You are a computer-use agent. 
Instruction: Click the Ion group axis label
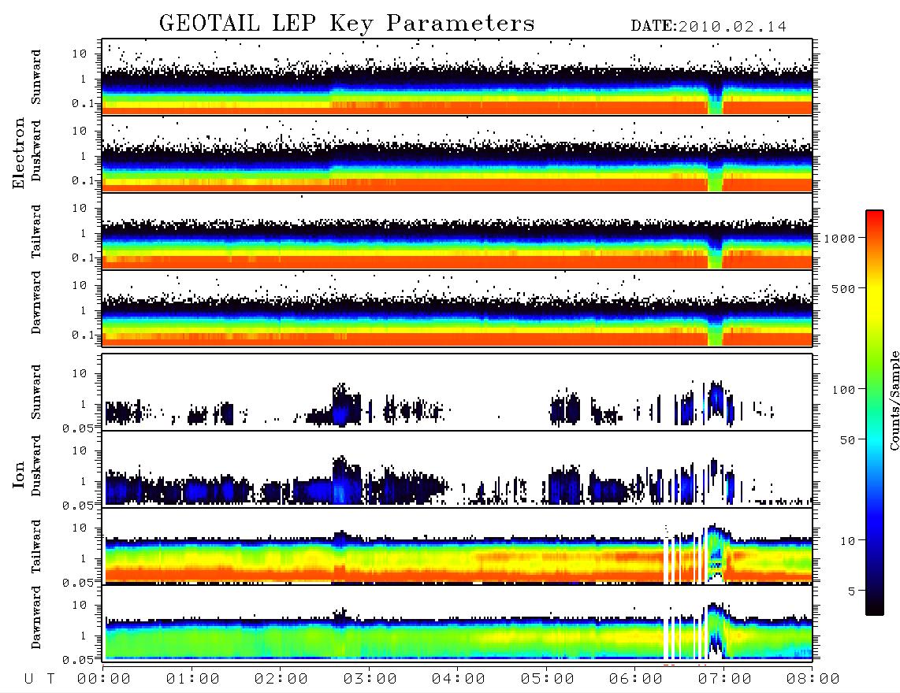coord(18,474)
